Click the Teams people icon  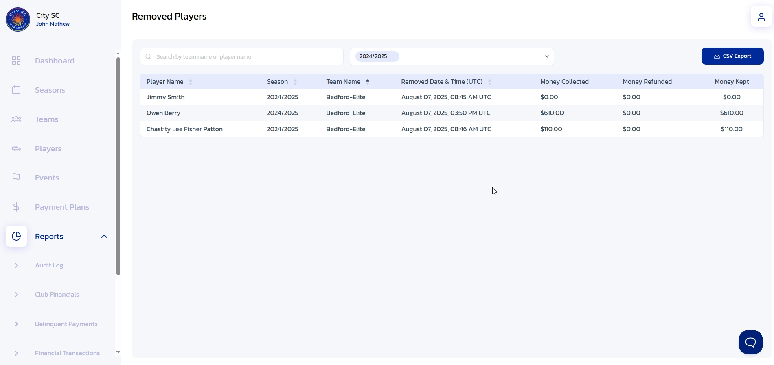[x=16, y=119]
